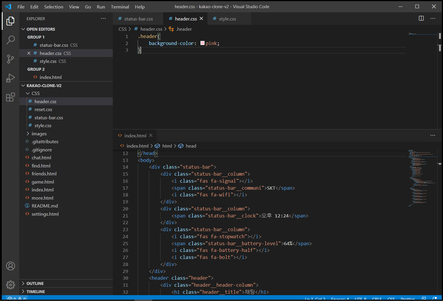Collapse the KAKAO-CLONE-V2 folder section
The image size is (443, 301).
(23, 86)
